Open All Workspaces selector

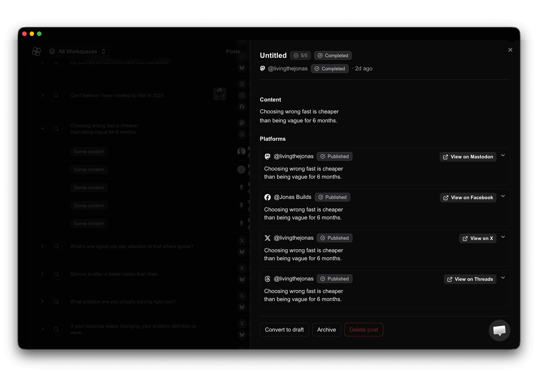(x=78, y=51)
